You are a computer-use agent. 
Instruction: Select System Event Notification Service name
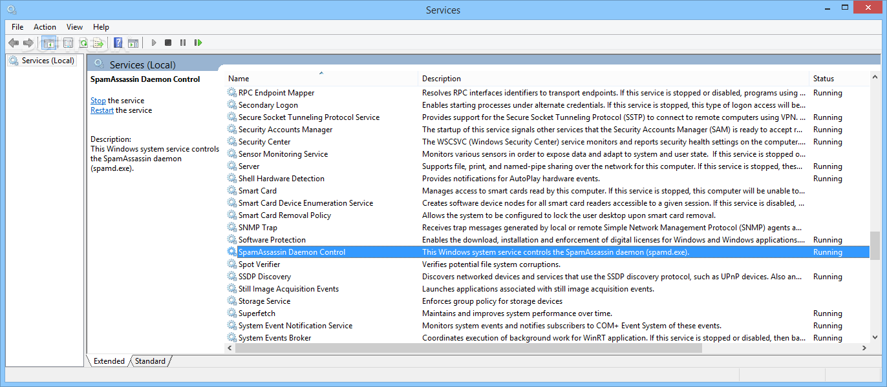[295, 326]
